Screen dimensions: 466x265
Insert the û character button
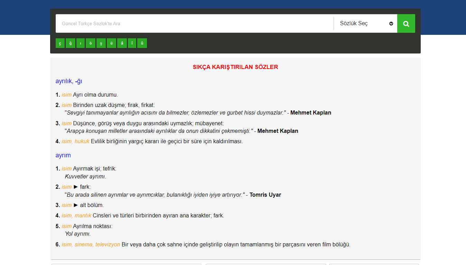[142, 43]
